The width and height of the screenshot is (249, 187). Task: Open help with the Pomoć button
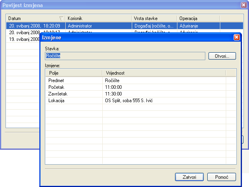[221, 177]
